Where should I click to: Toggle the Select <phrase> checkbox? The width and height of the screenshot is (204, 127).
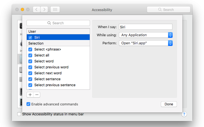[30, 49]
